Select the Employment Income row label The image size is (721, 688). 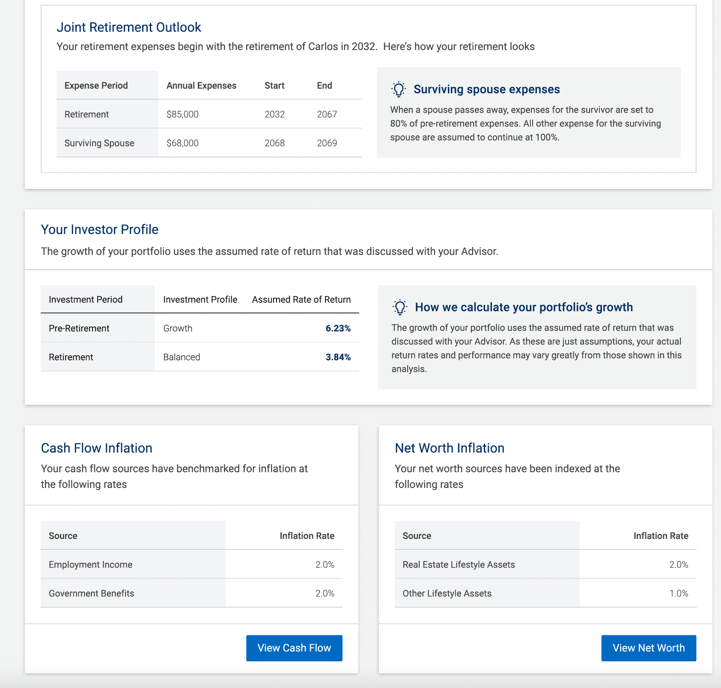pos(91,565)
